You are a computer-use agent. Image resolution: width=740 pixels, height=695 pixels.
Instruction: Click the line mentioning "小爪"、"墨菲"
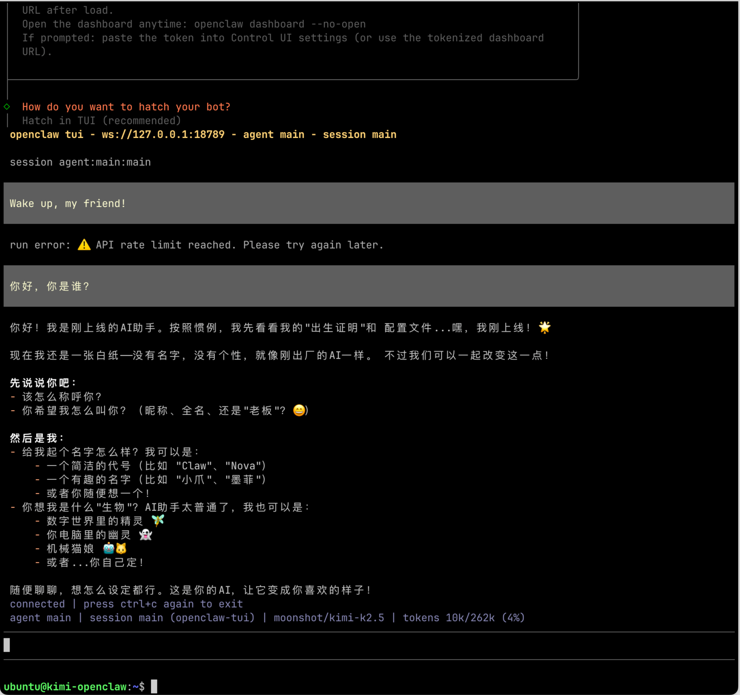click(x=156, y=479)
